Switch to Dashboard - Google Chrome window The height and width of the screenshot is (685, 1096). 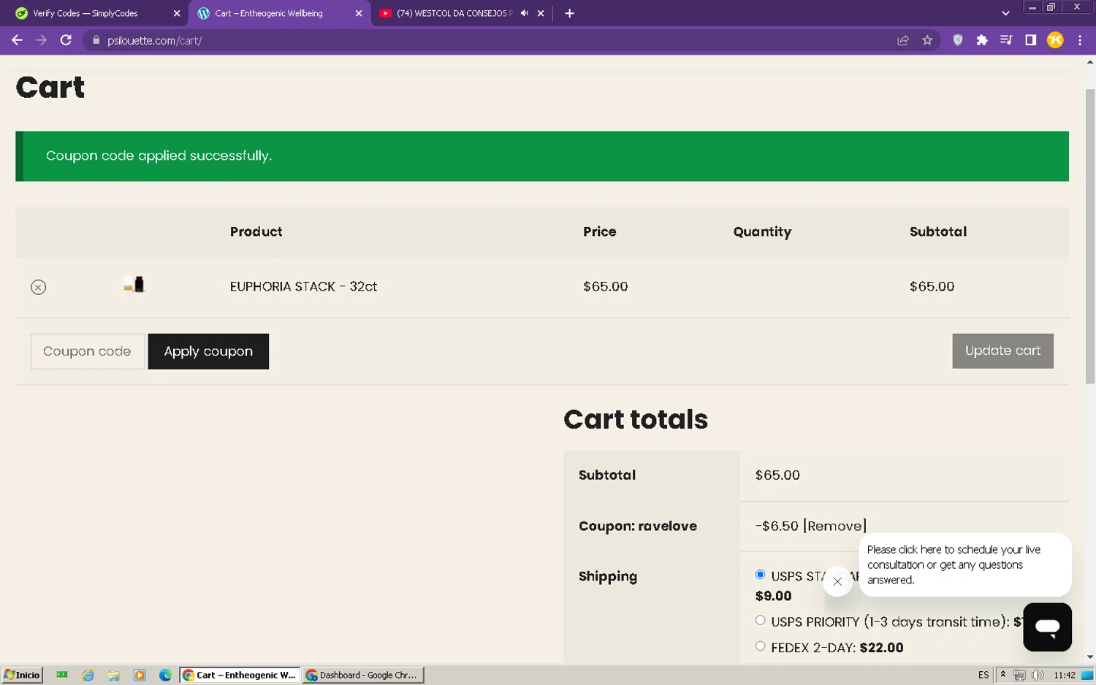(363, 675)
